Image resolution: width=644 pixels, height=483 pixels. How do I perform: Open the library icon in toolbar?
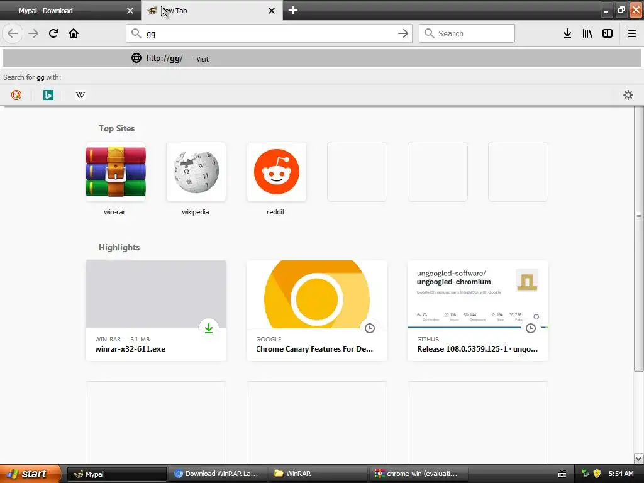(587, 33)
